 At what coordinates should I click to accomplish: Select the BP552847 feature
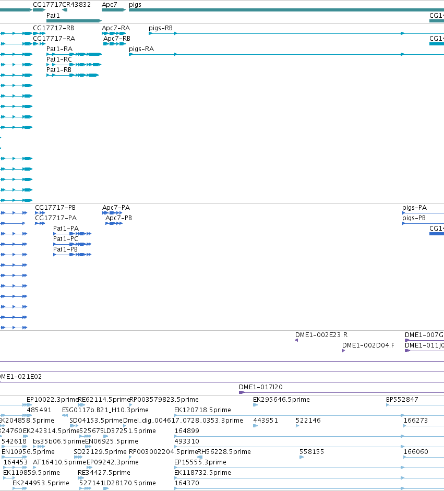tap(402, 400)
